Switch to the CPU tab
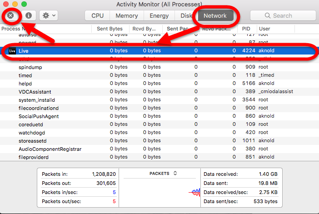319x214 pixels. pos(97,15)
